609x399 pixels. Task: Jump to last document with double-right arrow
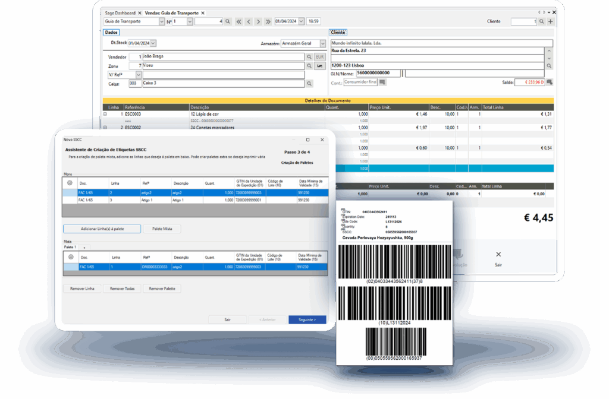(268, 22)
